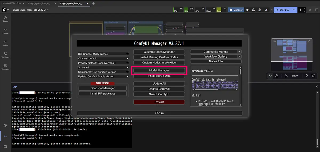The image size is (320, 152).
Task: Switch to the Unsaved Workflow tab
Action: [11, 3]
